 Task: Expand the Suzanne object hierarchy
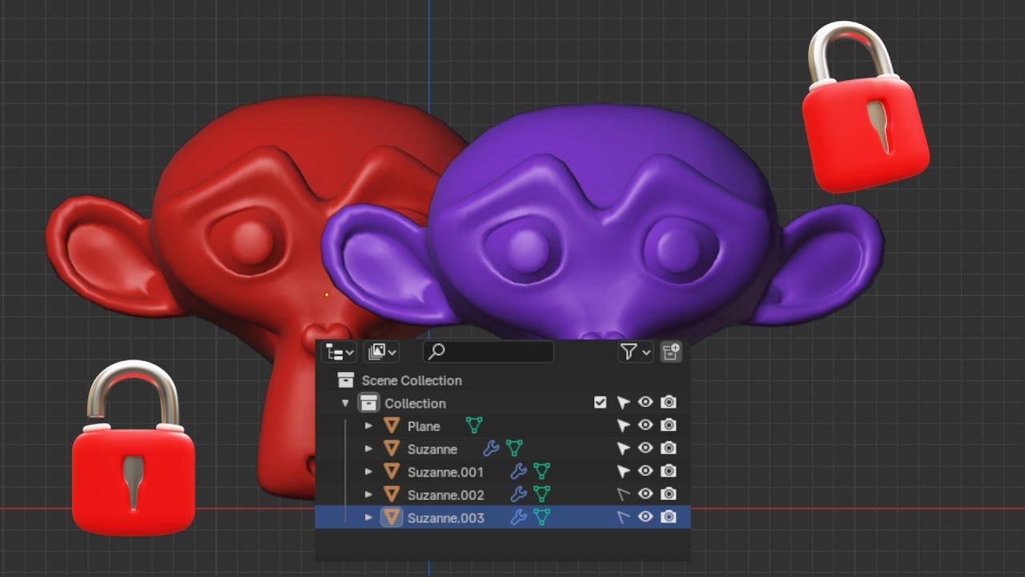click(368, 448)
